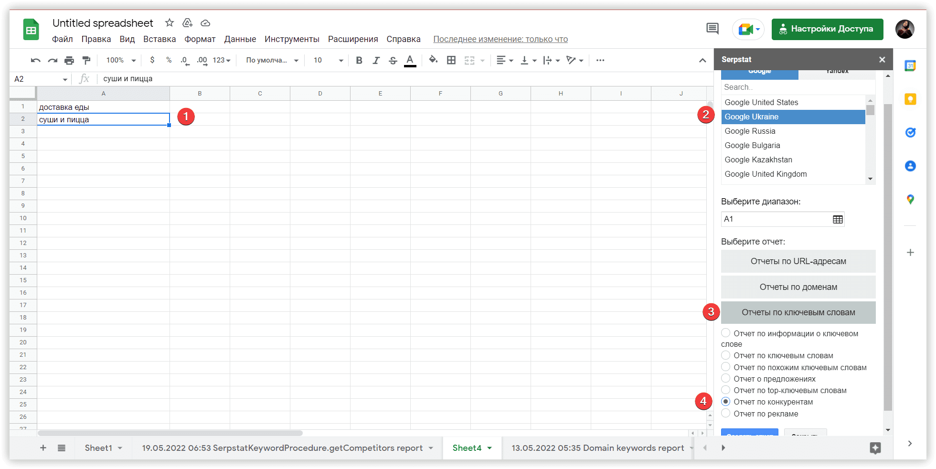
Task: Open the Файл menu
Action: [x=63, y=39]
